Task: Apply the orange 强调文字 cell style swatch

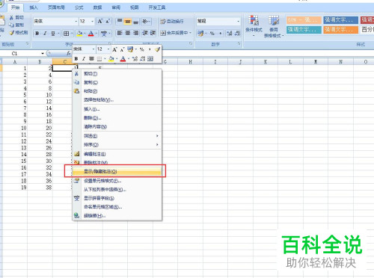Action: pyautogui.click(x=341, y=30)
